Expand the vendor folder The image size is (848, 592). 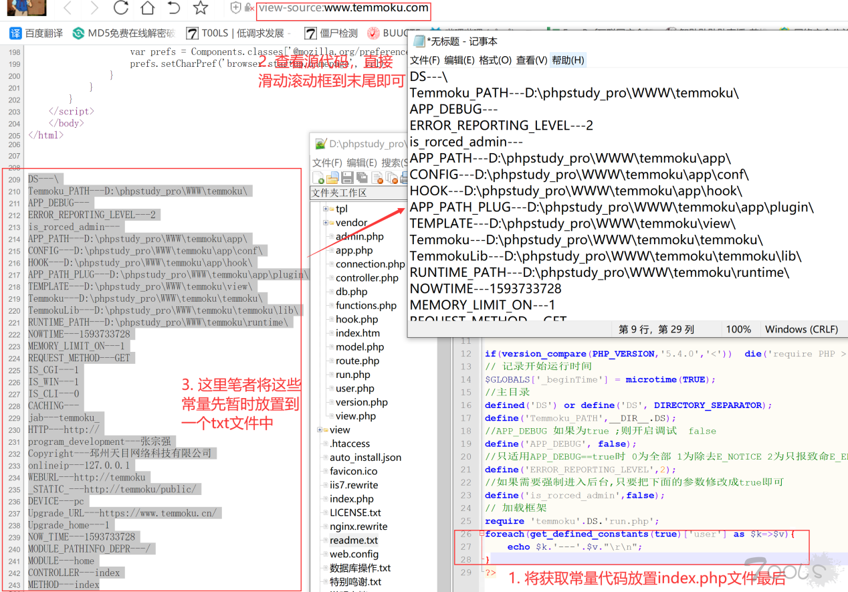(326, 222)
